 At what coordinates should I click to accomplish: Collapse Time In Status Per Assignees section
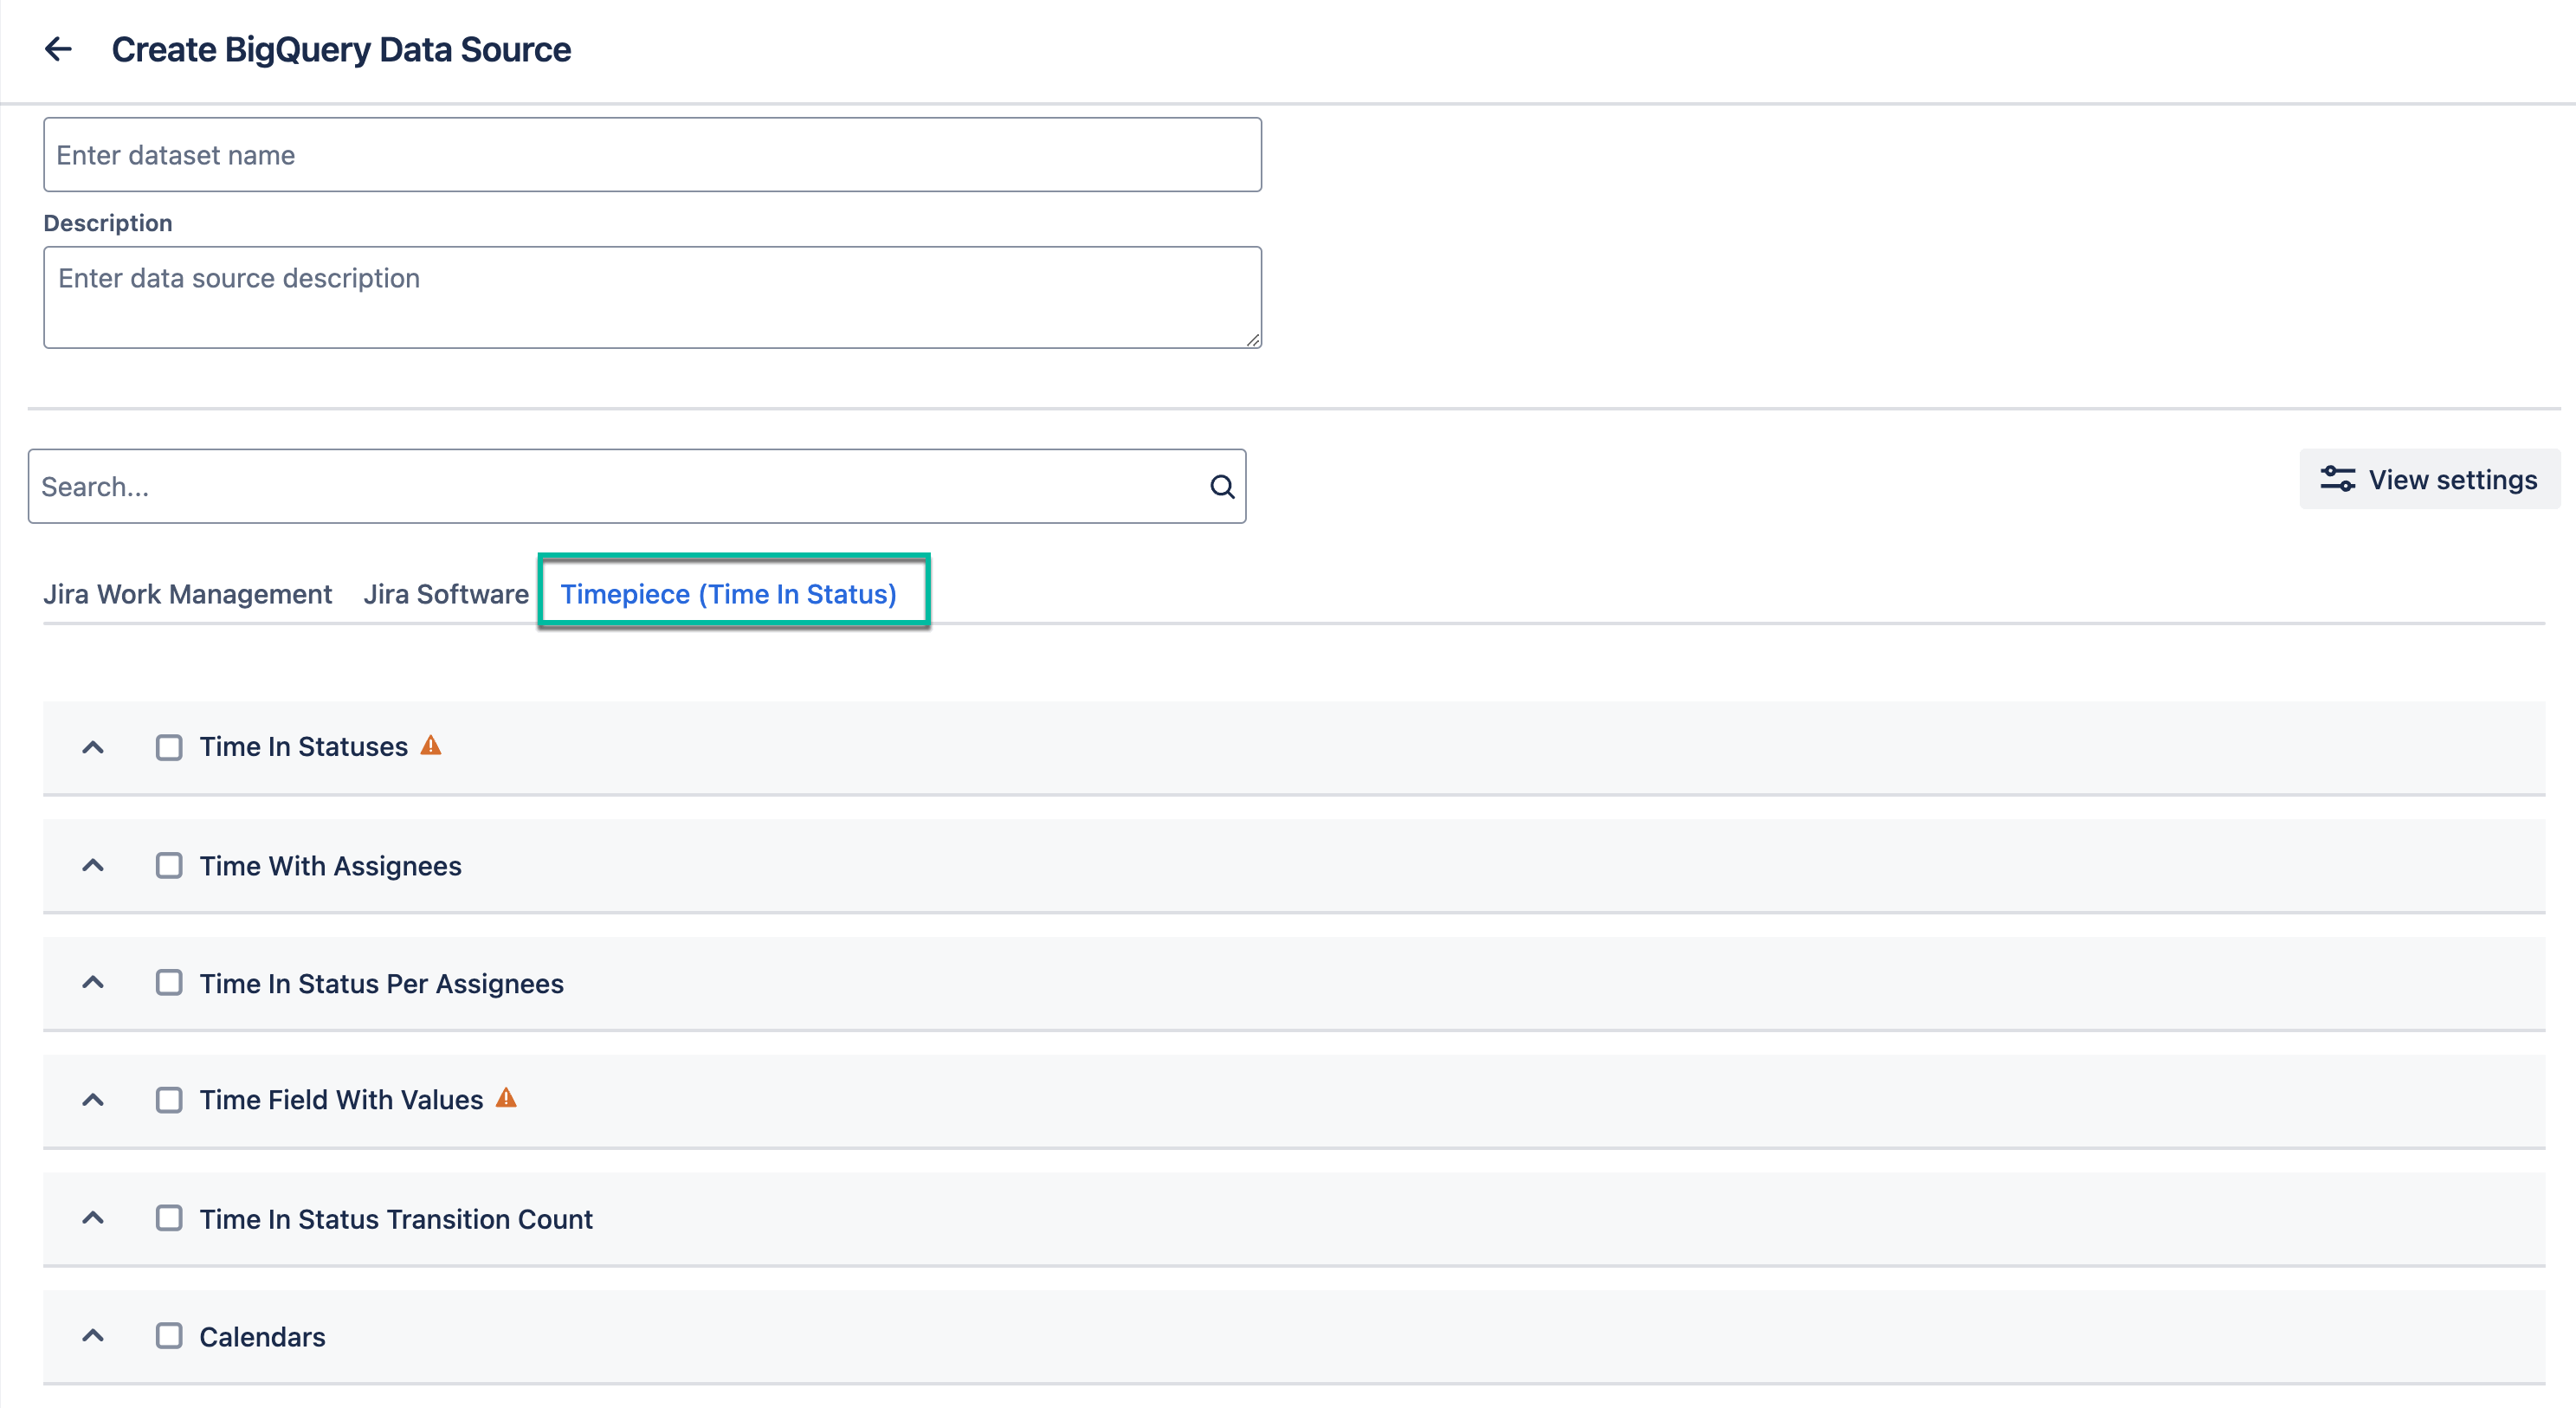(x=93, y=982)
